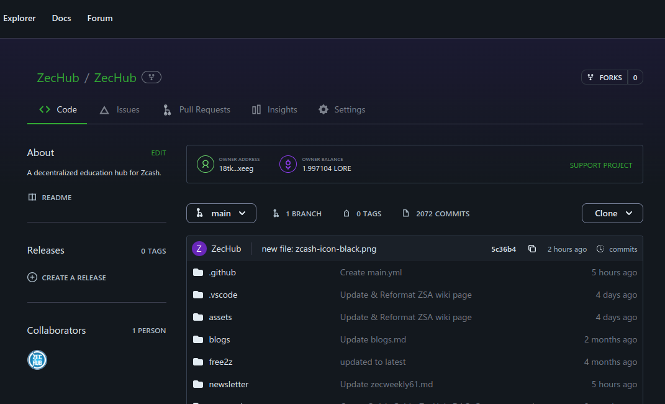This screenshot has height=404, width=665.
Task: Open Forum in the top navigation
Action: click(100, 18)
